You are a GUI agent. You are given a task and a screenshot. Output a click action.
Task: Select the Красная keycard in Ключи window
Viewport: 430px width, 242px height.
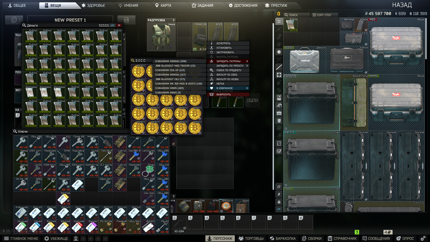(77, 227)
